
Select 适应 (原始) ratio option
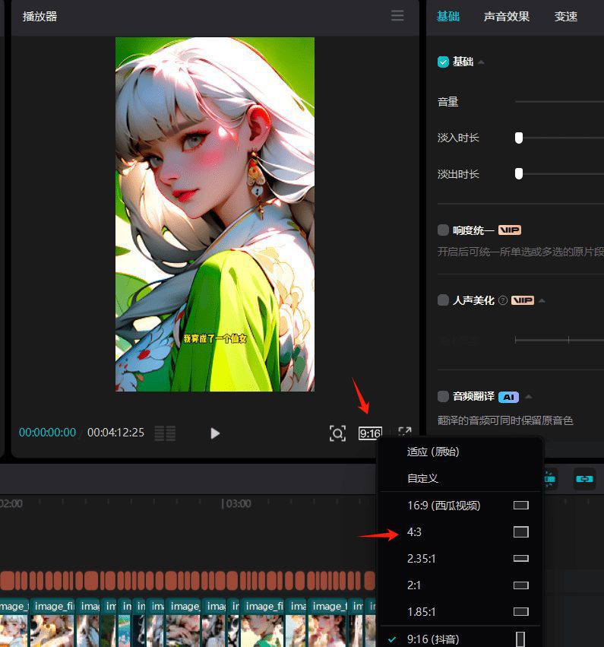(x=460, y=452)
